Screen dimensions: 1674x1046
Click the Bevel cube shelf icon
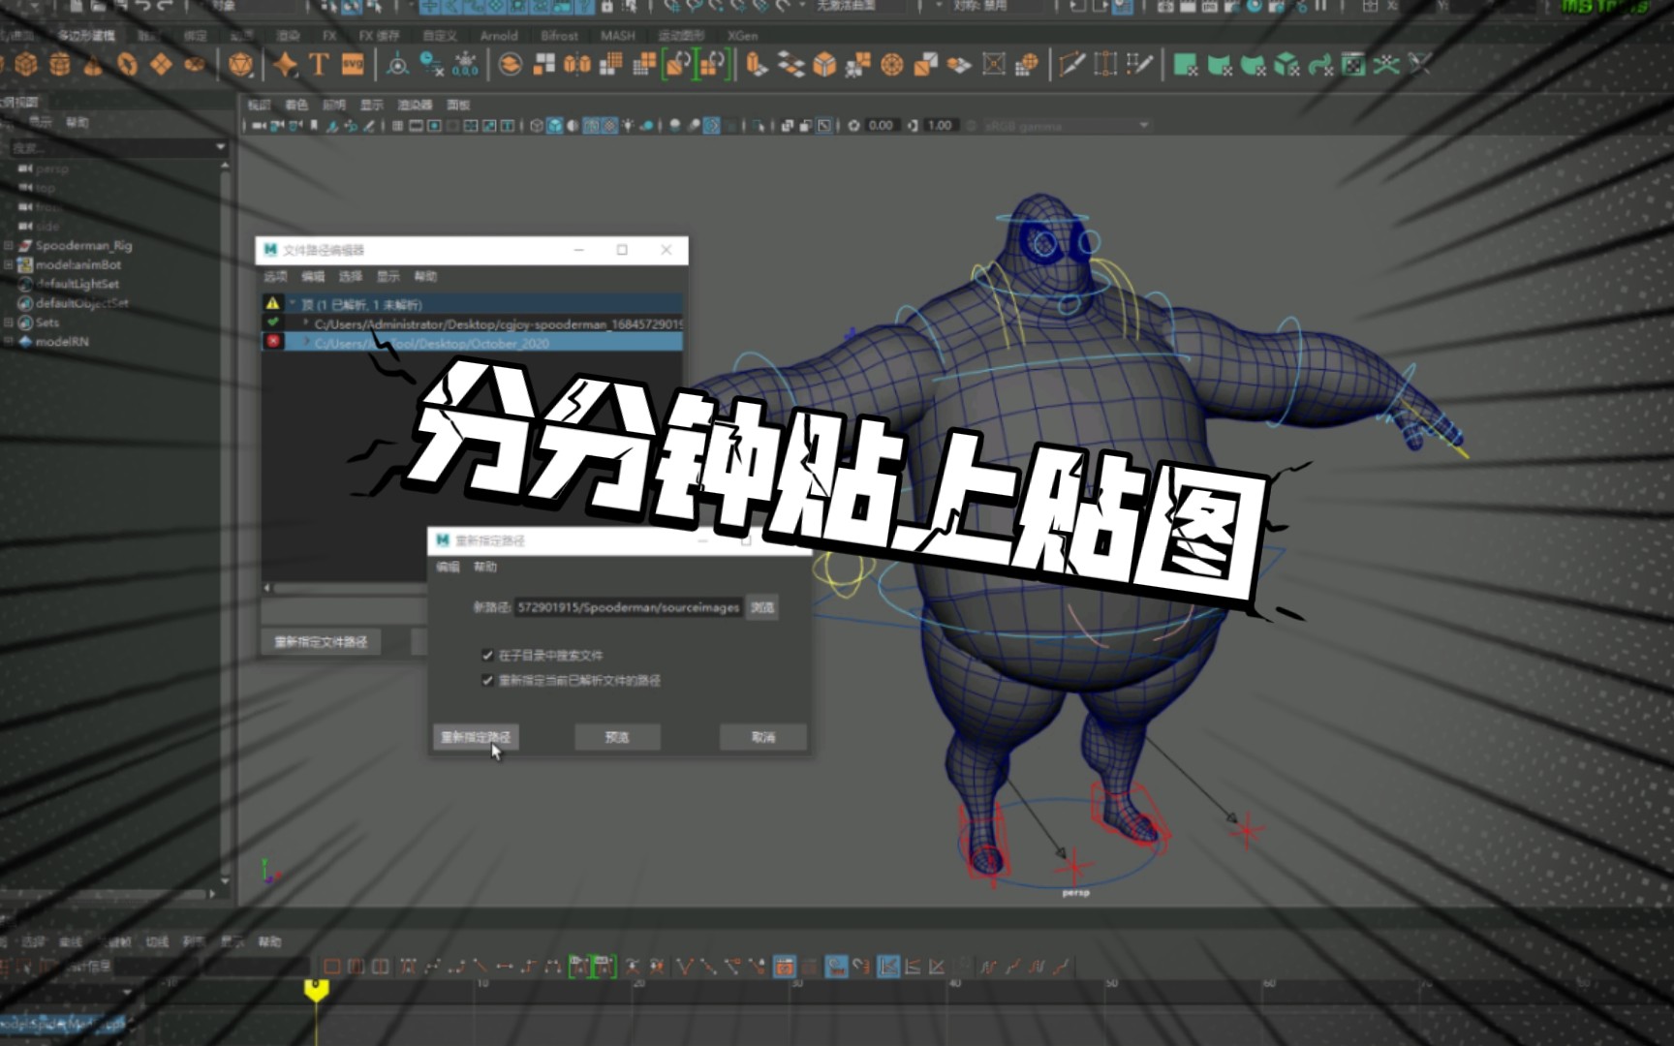tap(824, 65)
